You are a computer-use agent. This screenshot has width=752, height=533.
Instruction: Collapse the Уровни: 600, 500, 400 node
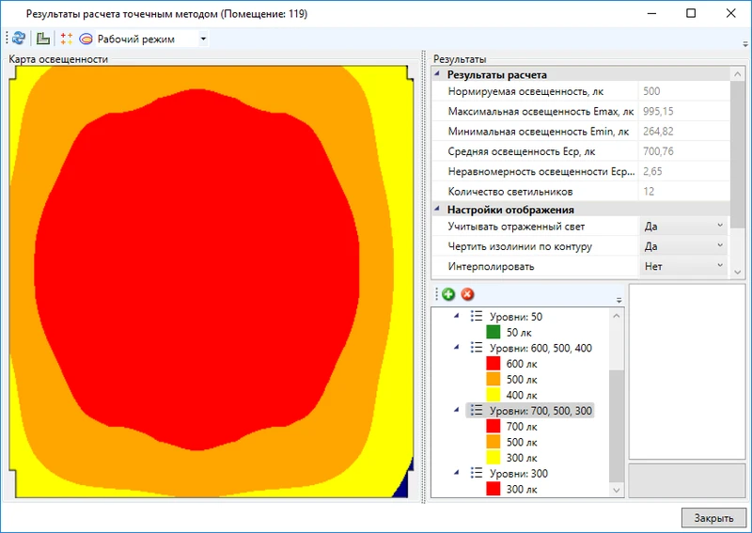[457, 348]
